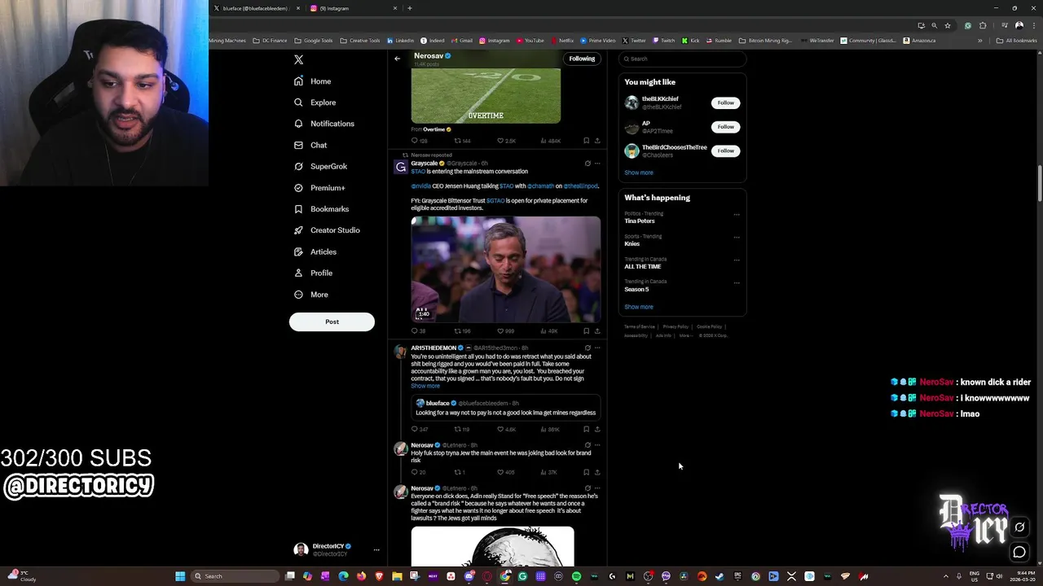Share the Grayscale post
Screen dimensions: 1043x586
(x=597, y=331)
